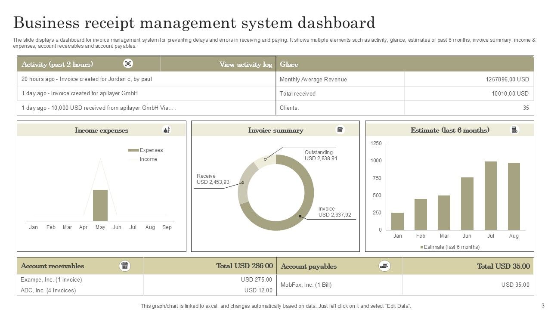This screenshot has height=310, width=551.
Task: Click the Account receivables calculator icon
Action: tap(125, 266)
